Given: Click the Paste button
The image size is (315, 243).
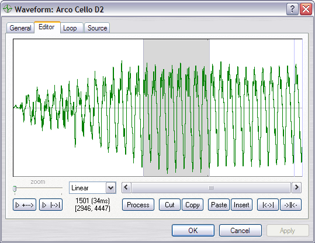Looking at the screenshot, I should tap(219, 205).
